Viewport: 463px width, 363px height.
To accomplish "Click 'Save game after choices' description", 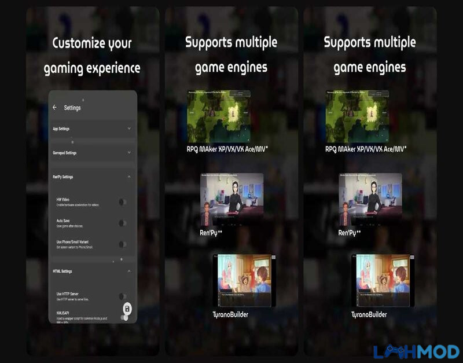I will coord(69,226).
